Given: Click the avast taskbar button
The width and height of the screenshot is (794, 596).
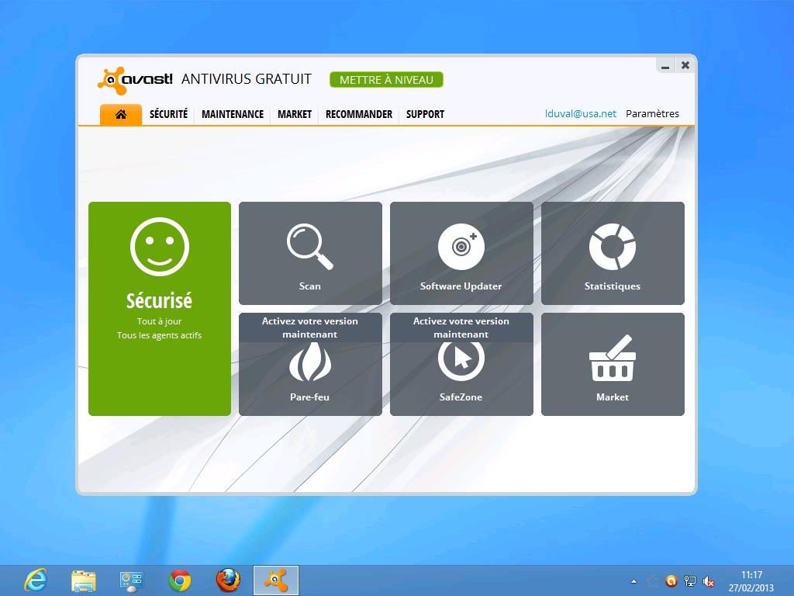Looking at the screenshot, I should point(276,580).
